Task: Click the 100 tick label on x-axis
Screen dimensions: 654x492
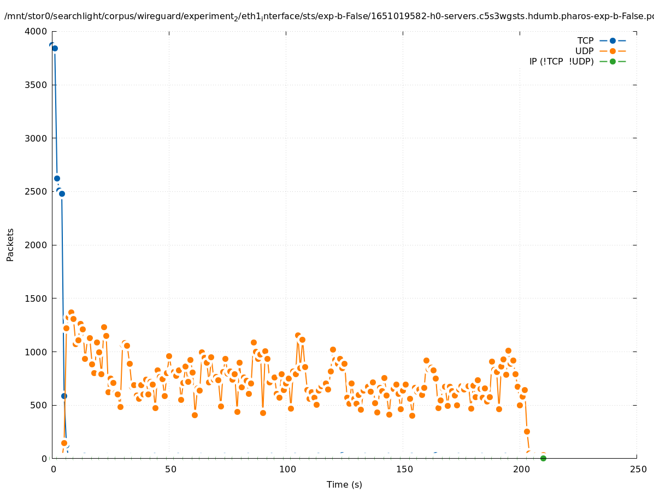Action: pyautogui.click(x=286, y=469)
